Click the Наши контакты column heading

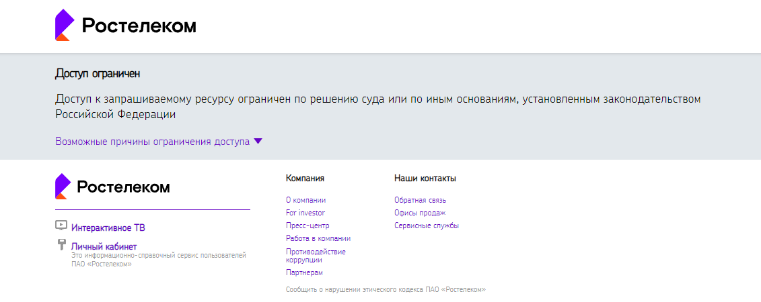point(425,179)
